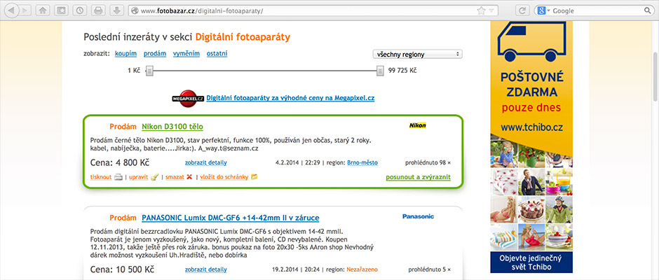659x280 pixels.
Task: Click the history clock icon in toolbar
Action: pyautogui.click(x=79, y=10)
